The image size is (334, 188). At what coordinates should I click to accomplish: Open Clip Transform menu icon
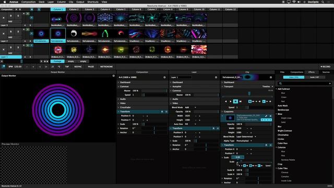point(270,145)
